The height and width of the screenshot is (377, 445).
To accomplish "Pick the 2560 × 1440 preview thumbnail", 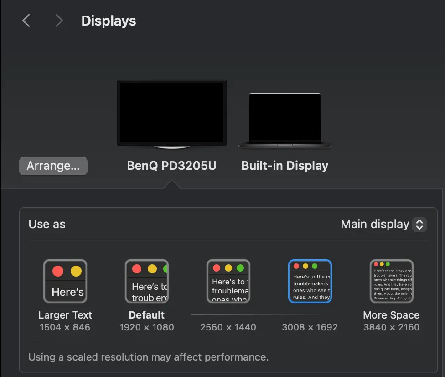I will point(228,281).
